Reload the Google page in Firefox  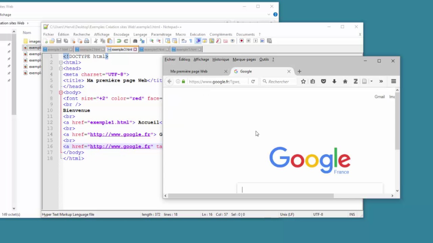253,81
